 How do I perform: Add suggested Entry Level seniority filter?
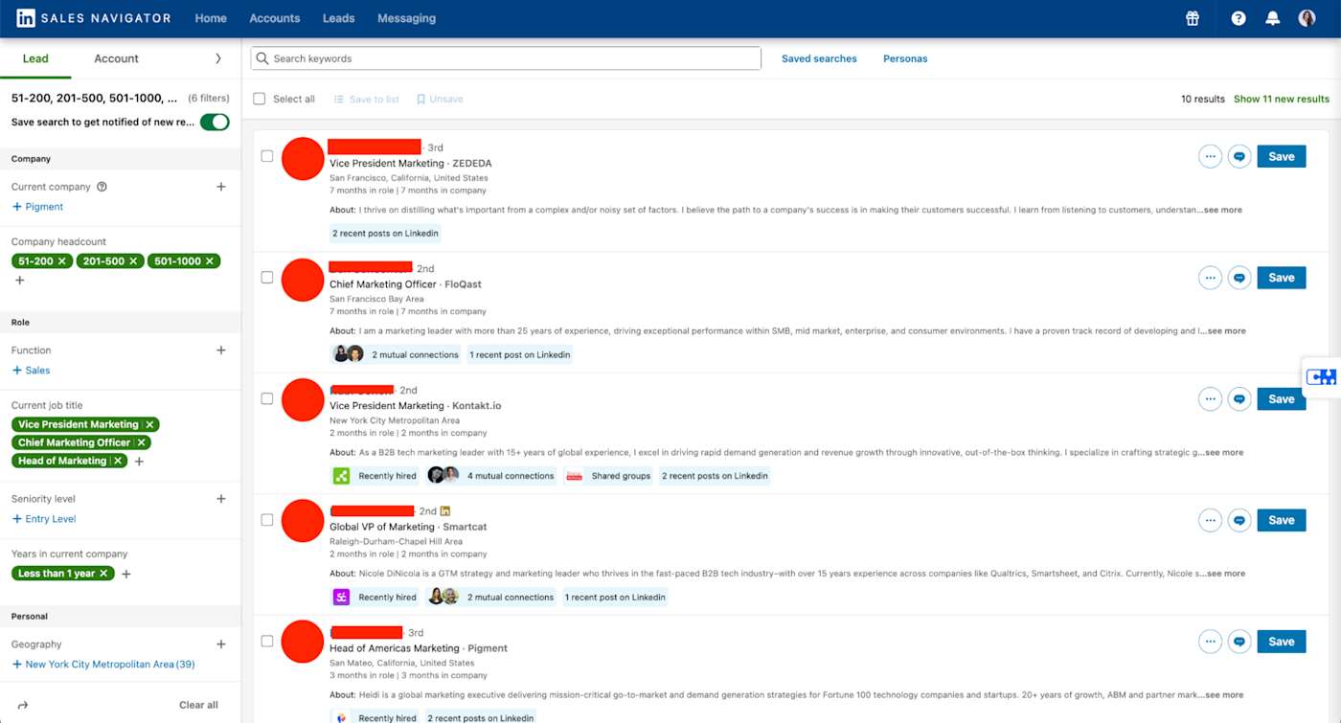[x=44, y=519]
